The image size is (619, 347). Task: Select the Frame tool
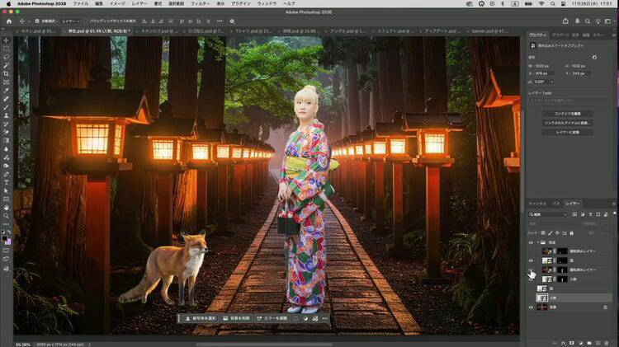(x=6, y=82)
